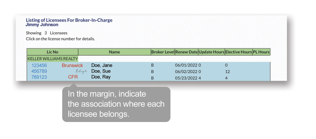Image resolution: width=316 pixels, height=139 pixels.
Task: Click the Name column header
Action: [114, 52]
